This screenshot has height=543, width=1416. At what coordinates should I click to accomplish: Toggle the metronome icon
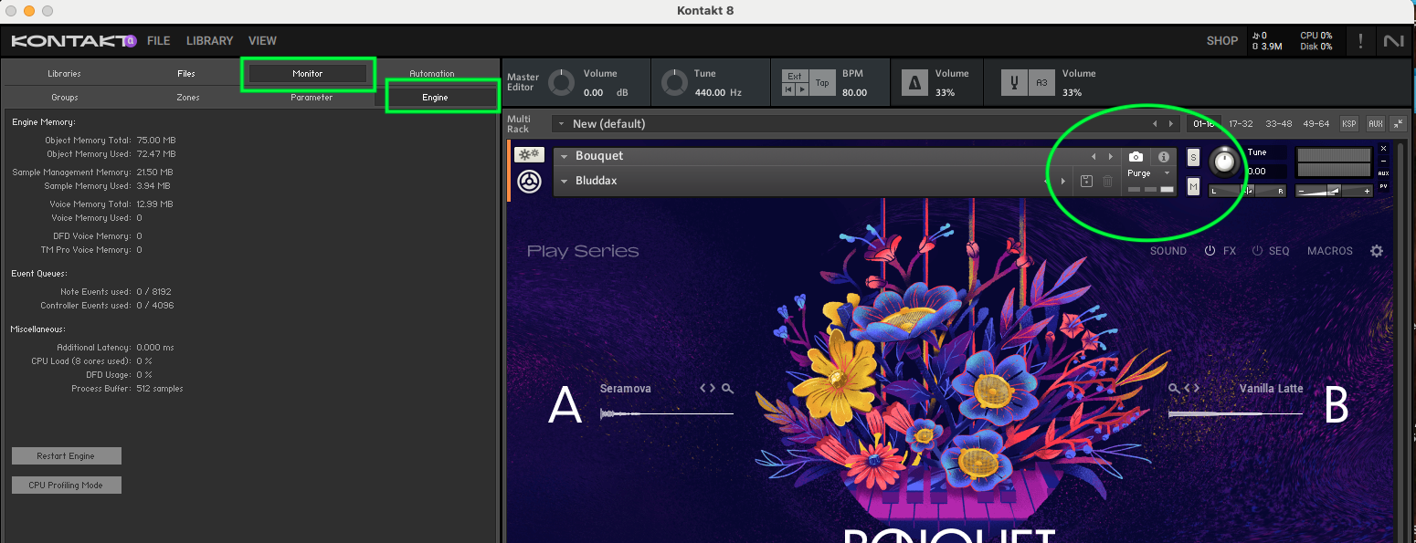915,83
